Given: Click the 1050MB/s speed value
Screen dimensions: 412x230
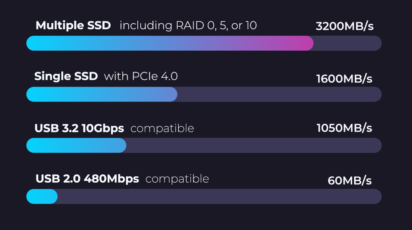Looking at the screenshot, I should [344, 128].
